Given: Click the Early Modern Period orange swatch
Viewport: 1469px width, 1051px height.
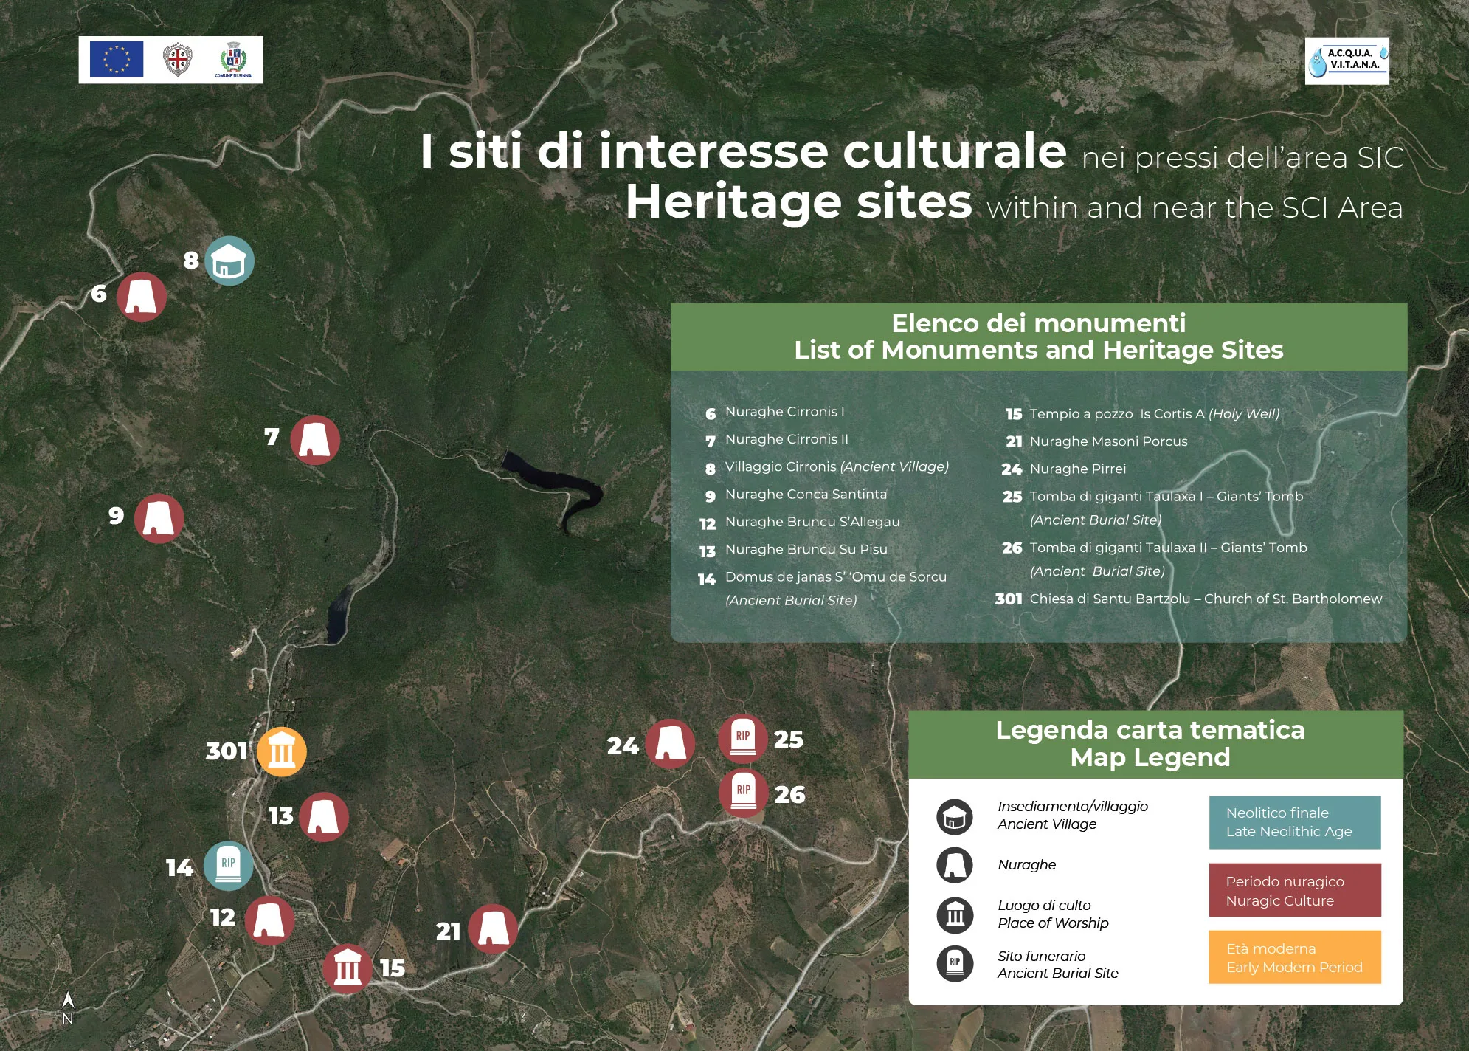Looking at the screenshot, I should tap(1295, 957).
